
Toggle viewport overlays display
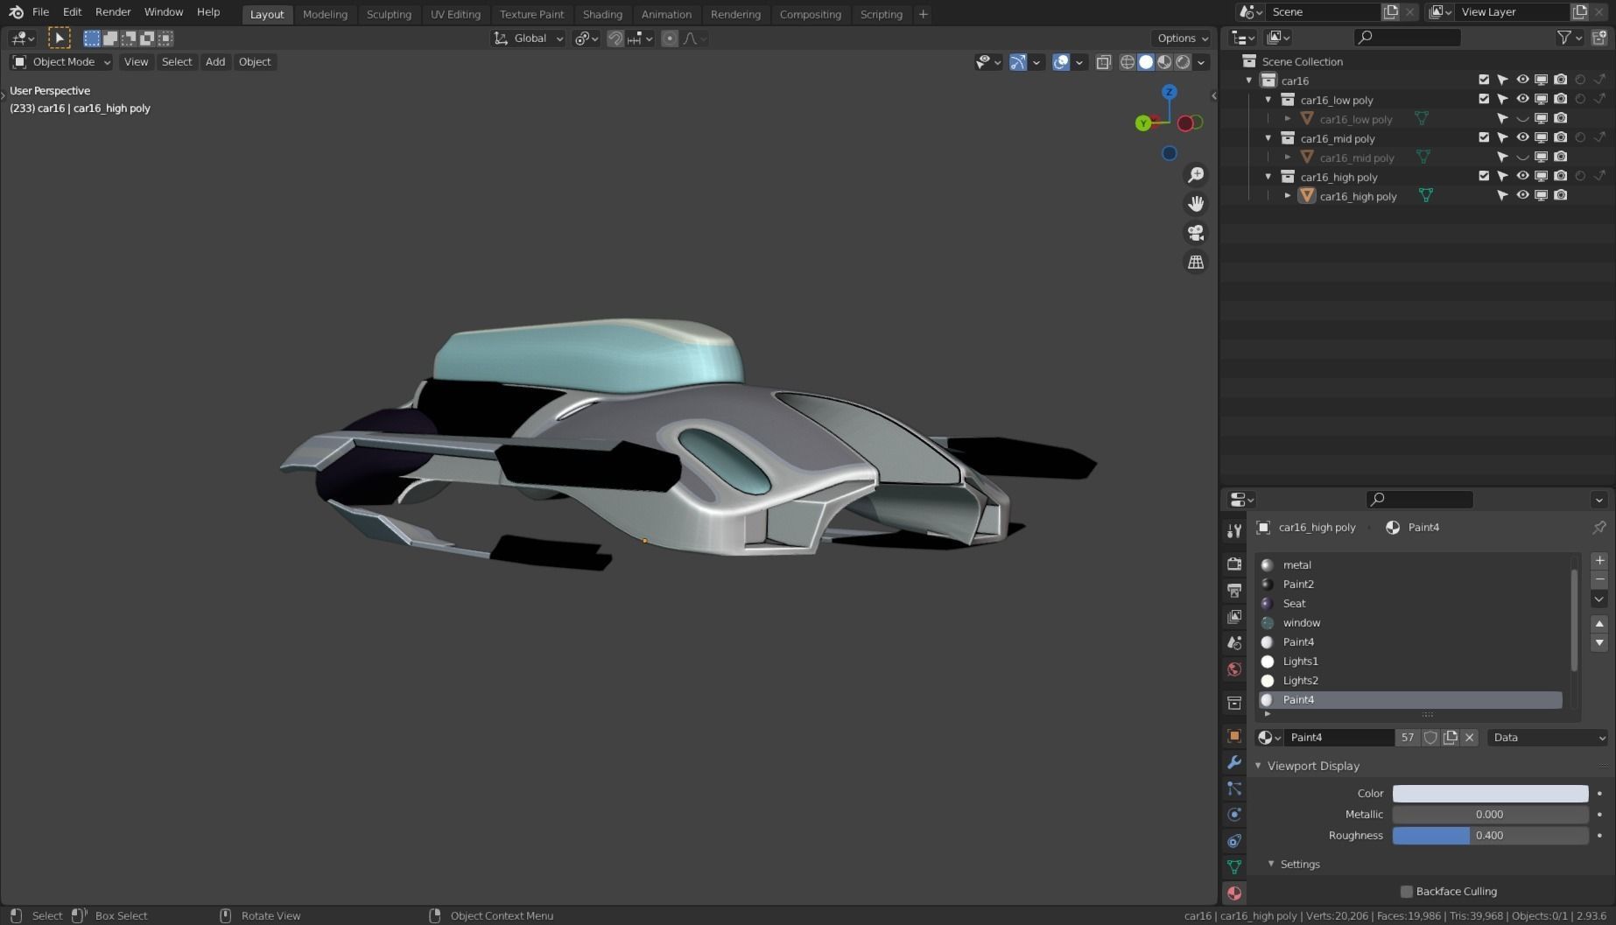click(x=1060, y=62)
